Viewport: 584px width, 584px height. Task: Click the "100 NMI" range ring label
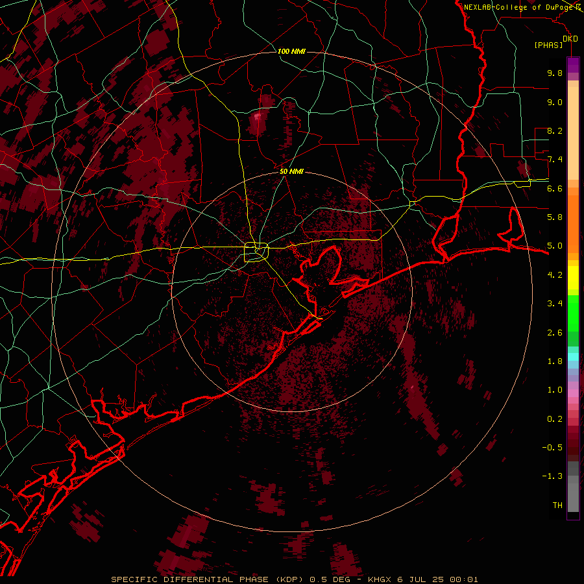[291, 51]
